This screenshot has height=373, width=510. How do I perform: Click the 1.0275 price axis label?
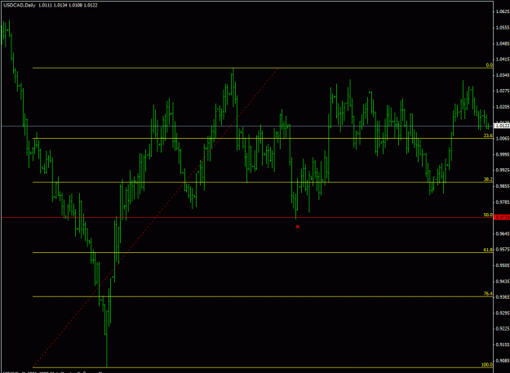point(502,91)
